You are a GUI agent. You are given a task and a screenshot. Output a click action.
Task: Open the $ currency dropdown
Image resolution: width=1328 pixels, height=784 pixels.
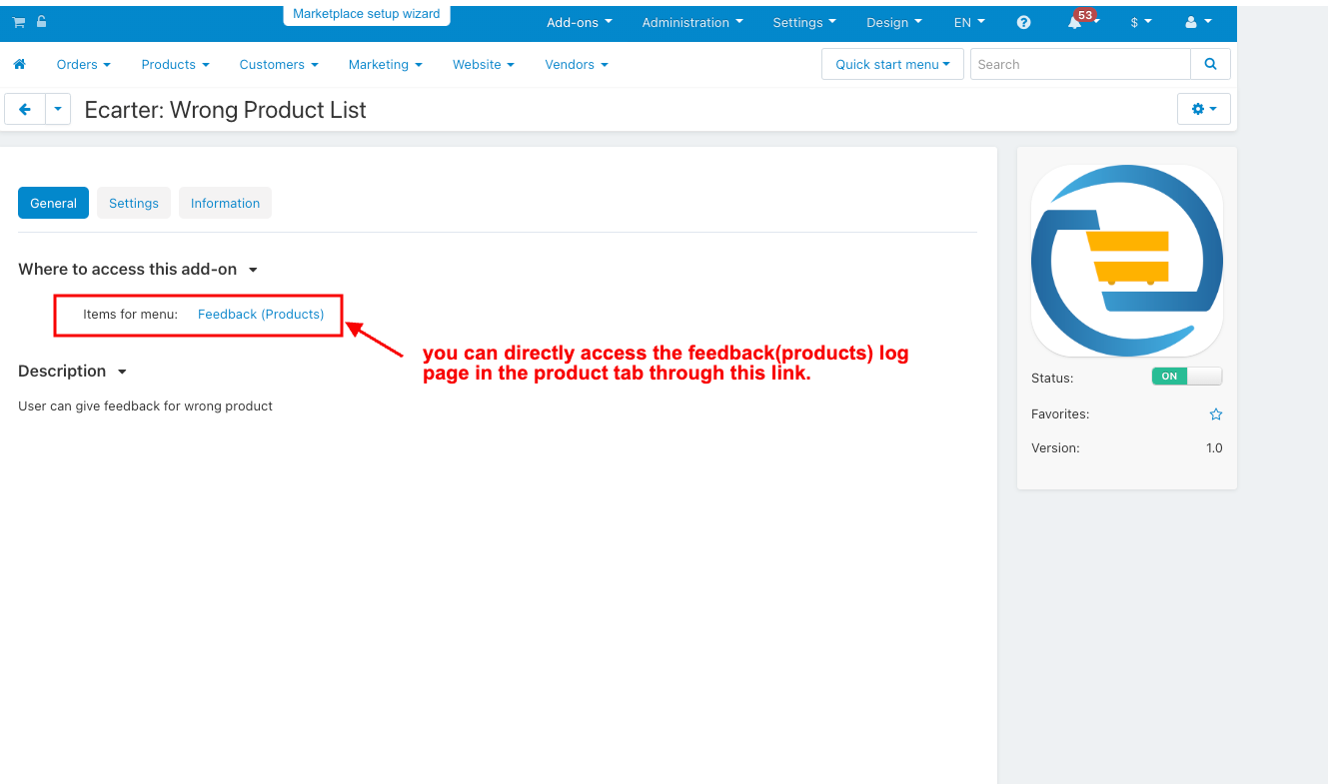click(x=1141, y=22)
